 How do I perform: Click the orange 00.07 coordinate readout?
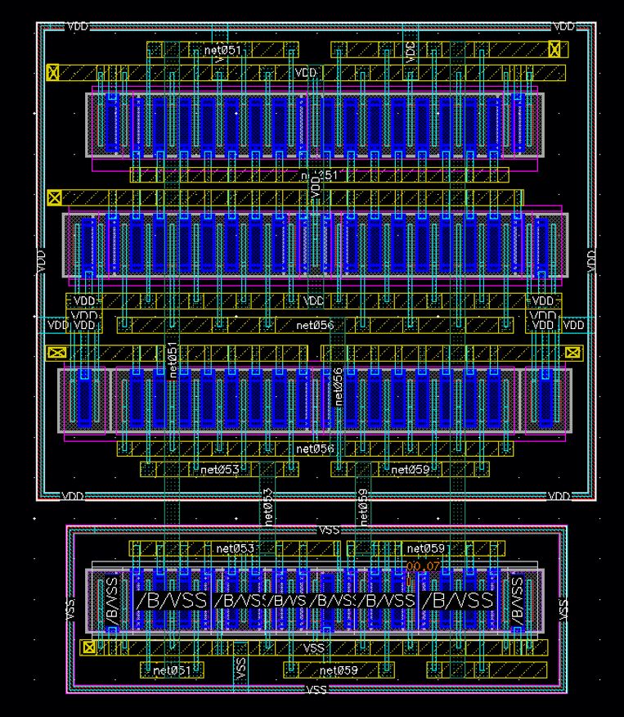point(423,566)
